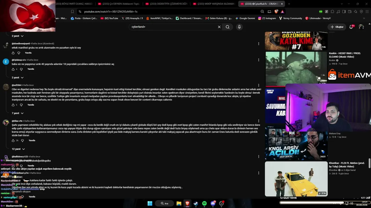Switch to the BÖYLE PARTİ OLMAZ tab
The height and width of the screenshot is (208, 371).
point(74,4)
